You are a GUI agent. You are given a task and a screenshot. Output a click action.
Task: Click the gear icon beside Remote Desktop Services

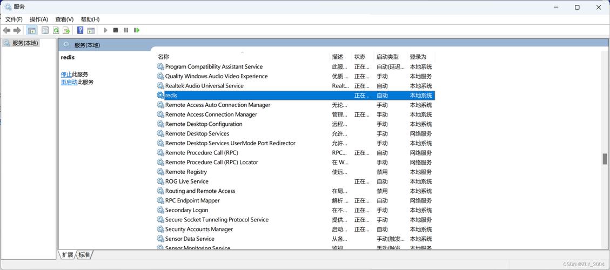160,133
